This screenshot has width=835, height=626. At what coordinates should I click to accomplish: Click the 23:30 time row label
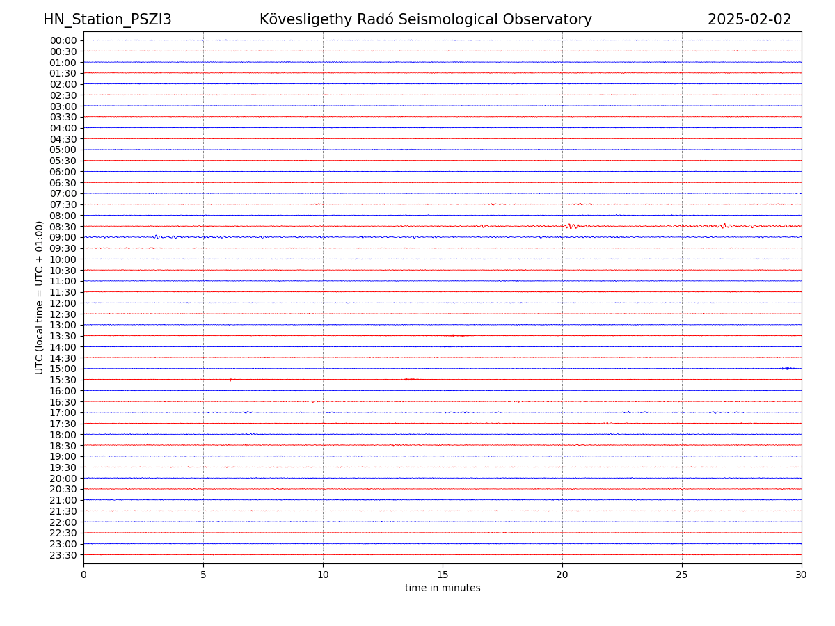63,555
